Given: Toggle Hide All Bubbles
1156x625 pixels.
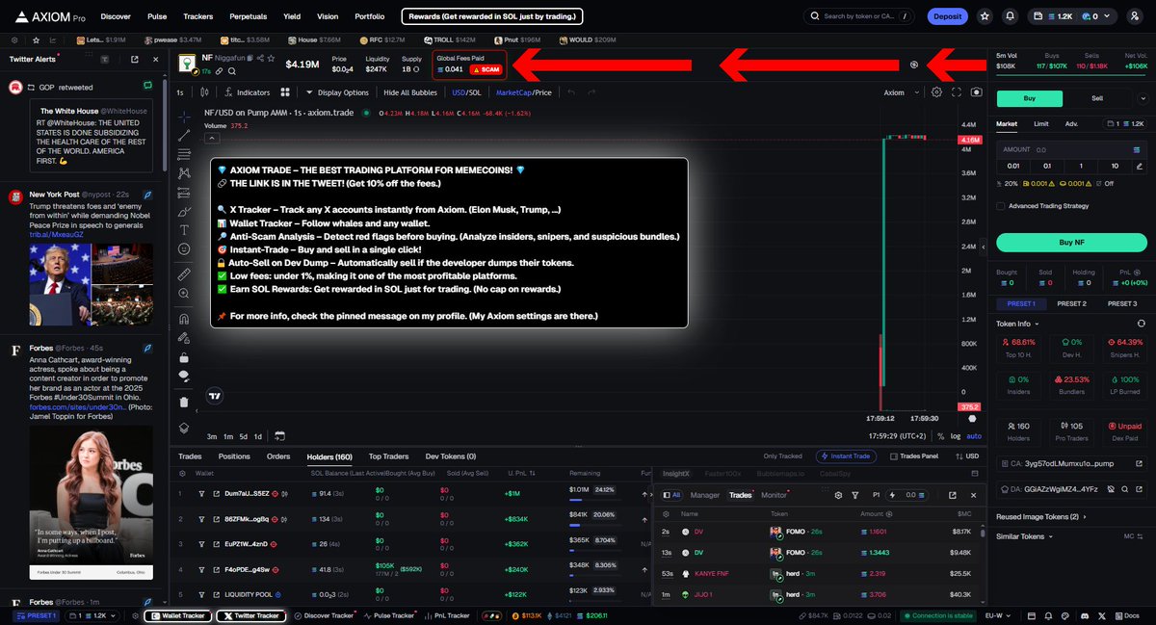Looking at the screenshot, I should [410, 92].
